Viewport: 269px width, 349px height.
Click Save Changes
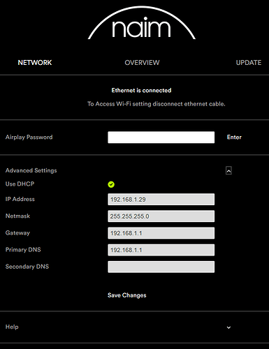click(127, 295)
